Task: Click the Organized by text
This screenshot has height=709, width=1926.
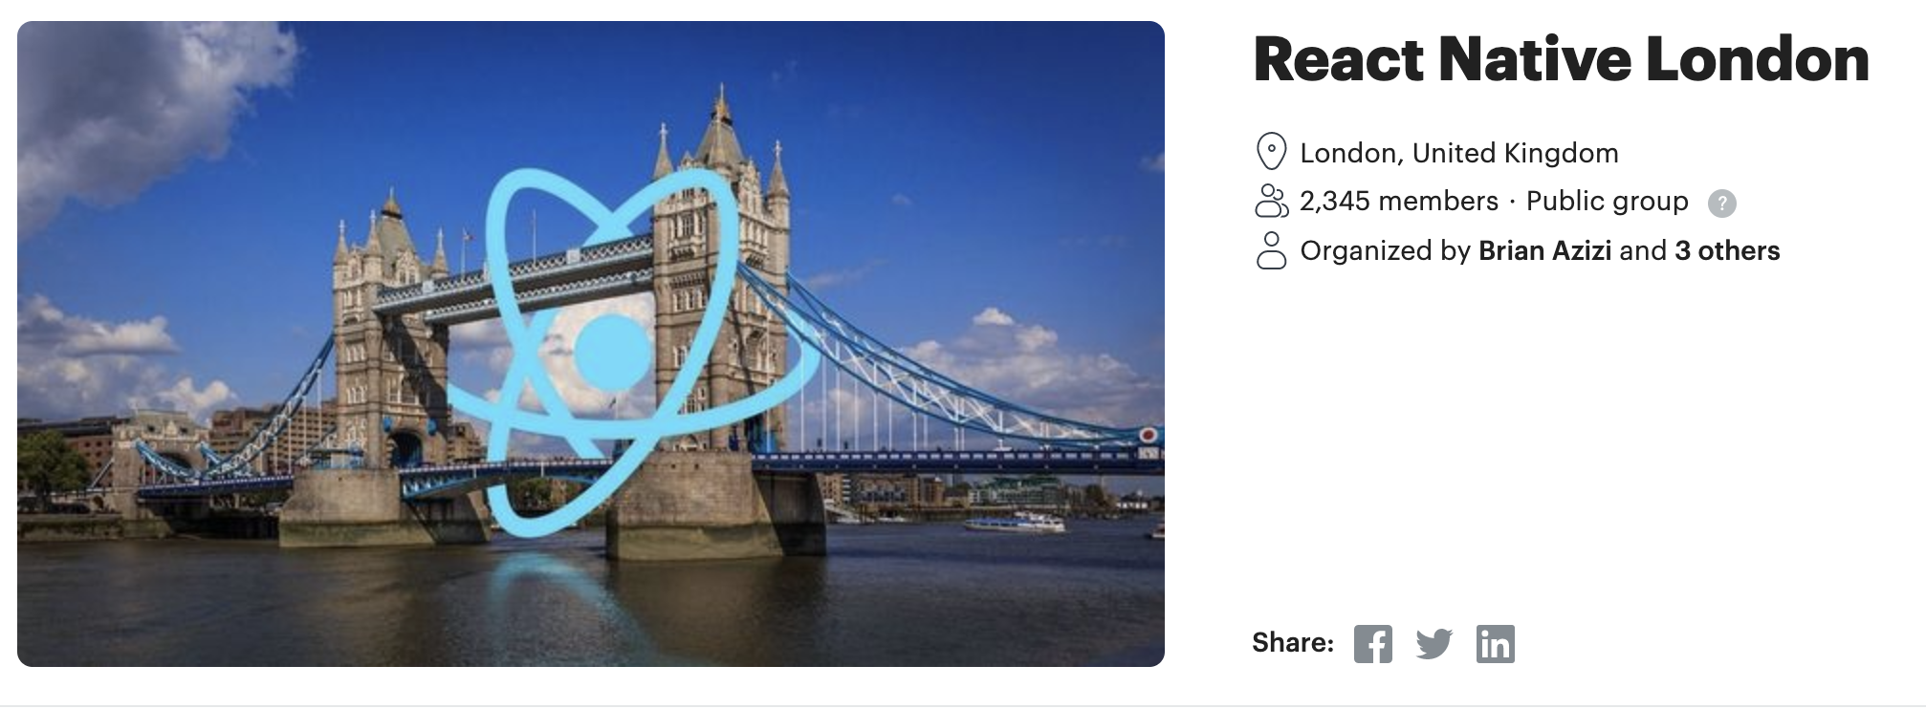Action: click(x=1385, y=250)
